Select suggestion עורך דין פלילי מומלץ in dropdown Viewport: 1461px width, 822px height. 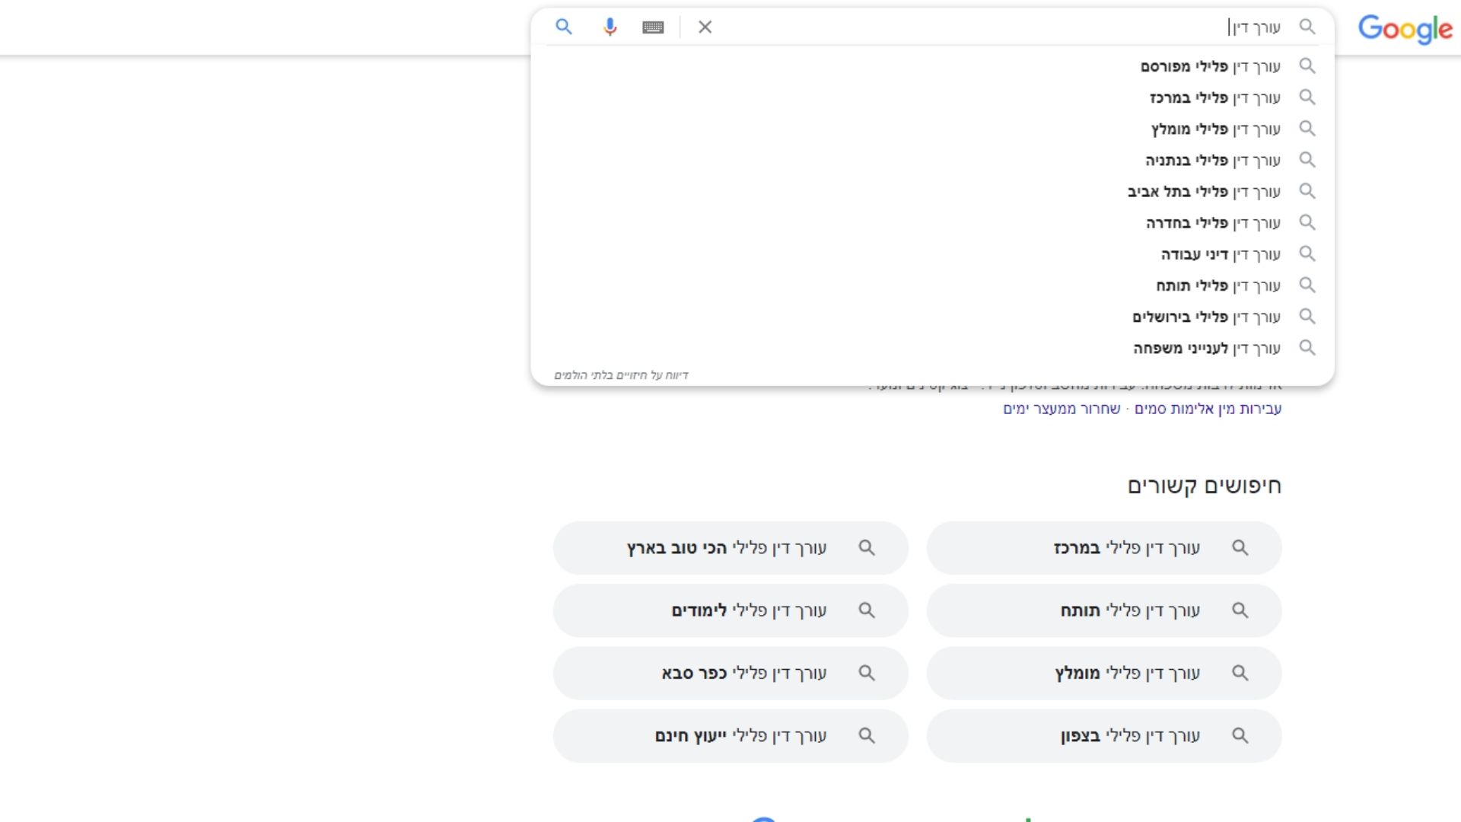(932, 129)
